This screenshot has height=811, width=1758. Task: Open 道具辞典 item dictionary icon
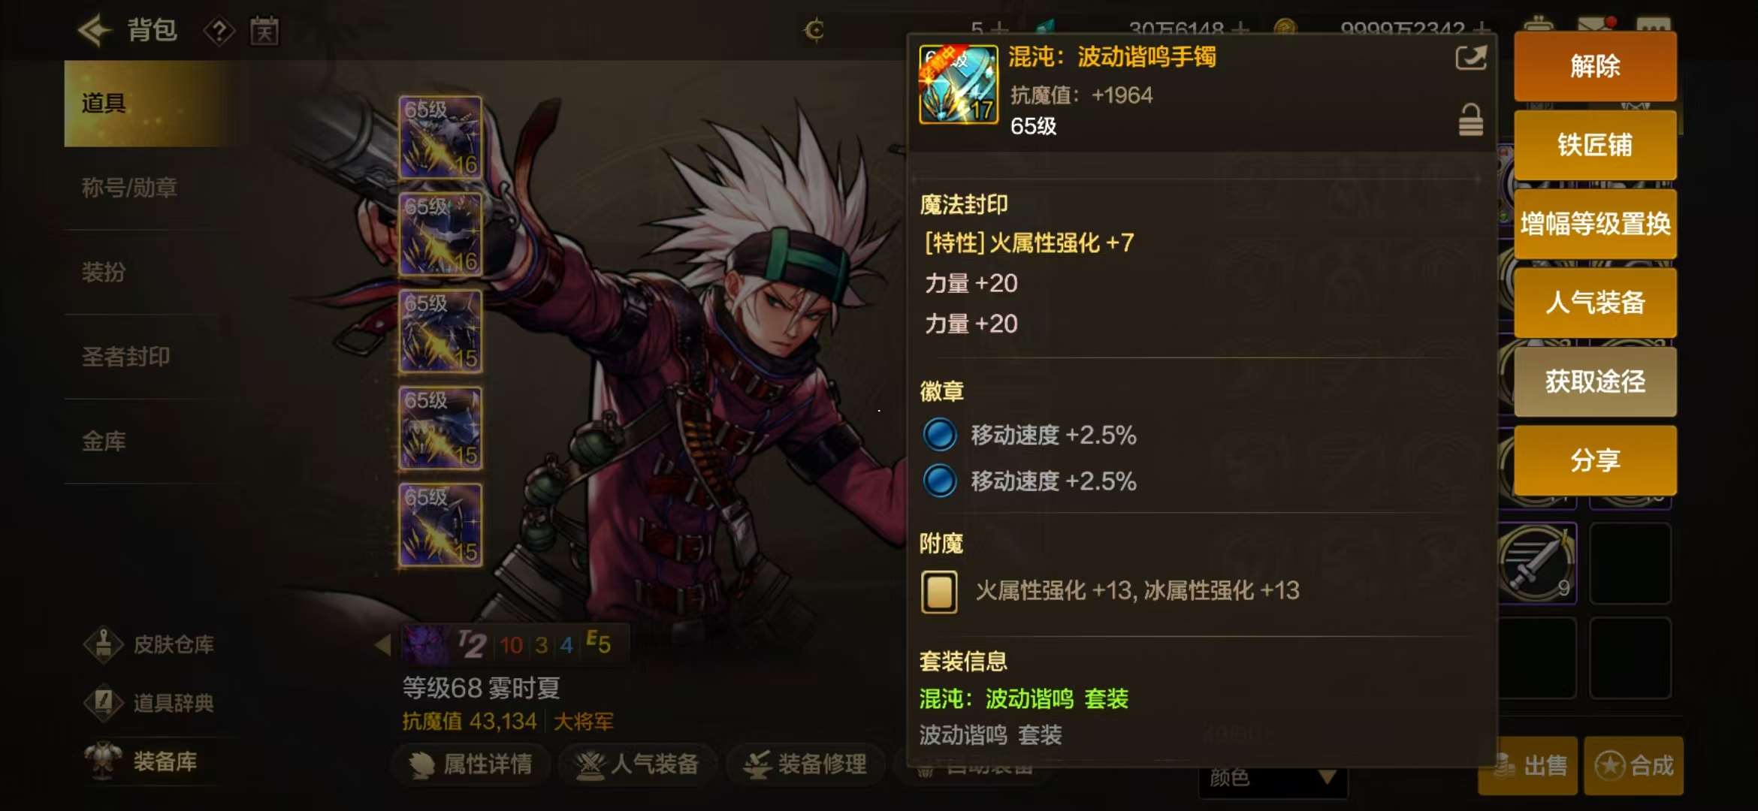pos(103,703)
